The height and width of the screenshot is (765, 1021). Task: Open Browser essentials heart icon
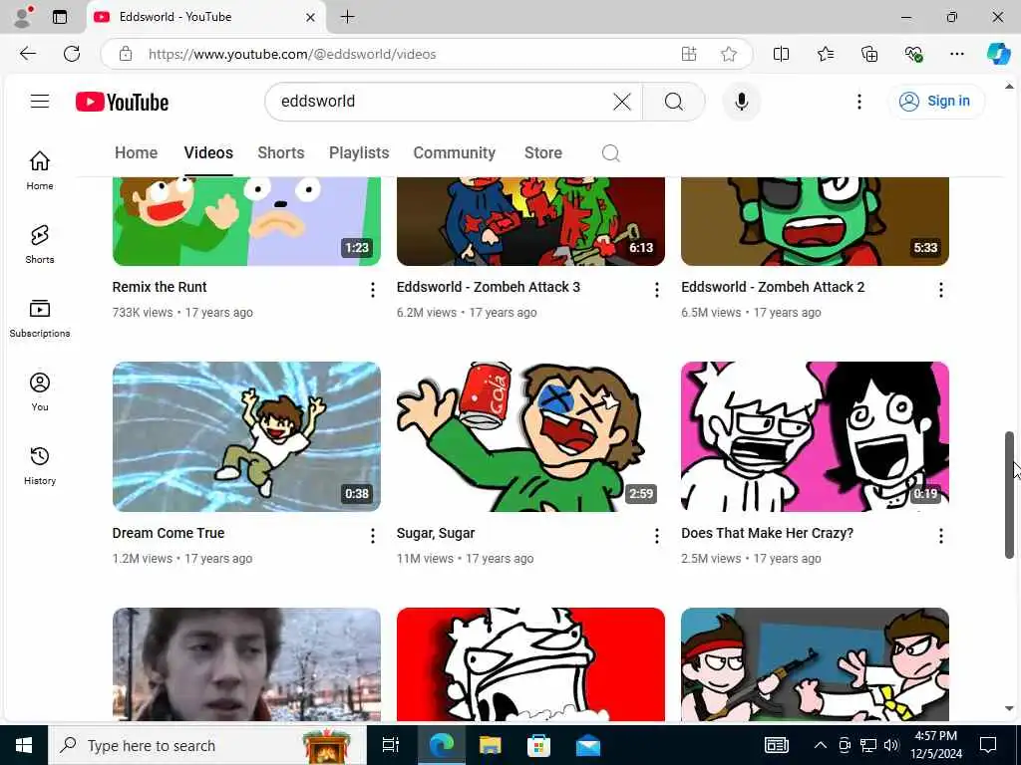point(913,54)
